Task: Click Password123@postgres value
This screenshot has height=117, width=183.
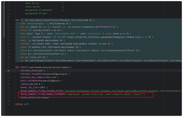Action: [55, 74]
